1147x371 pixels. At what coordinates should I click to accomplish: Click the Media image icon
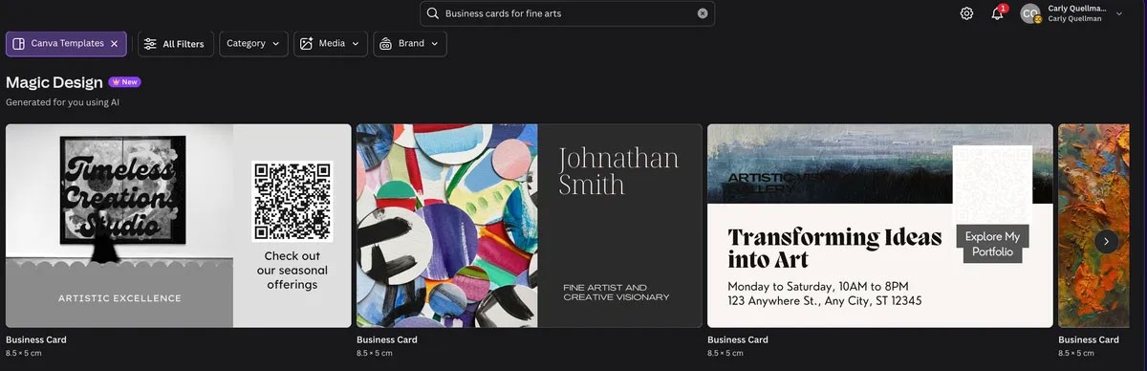coord(306,44)
